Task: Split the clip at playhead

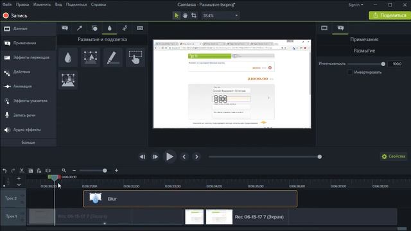Action: [x=48, y=171]
